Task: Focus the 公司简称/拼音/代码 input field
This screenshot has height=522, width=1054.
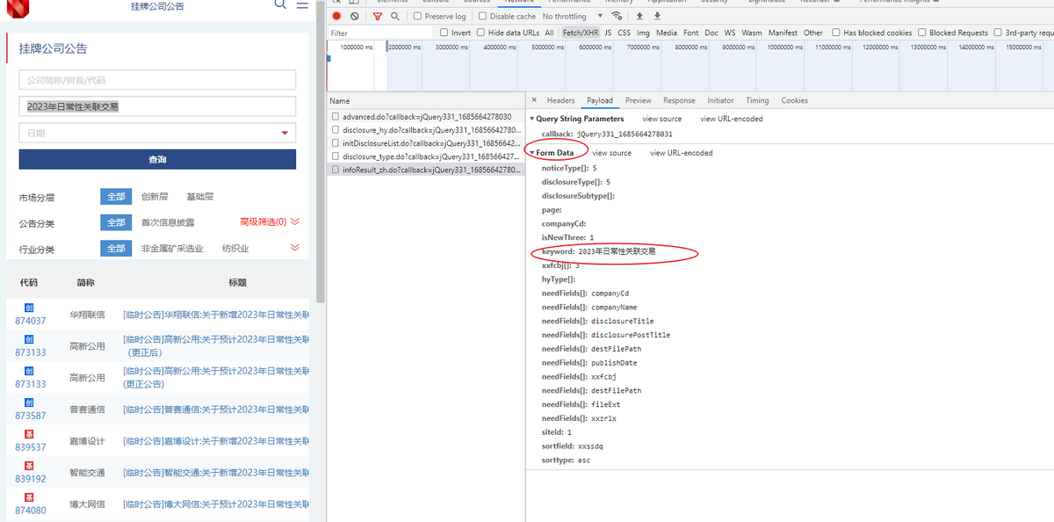Action: point(157,80)
